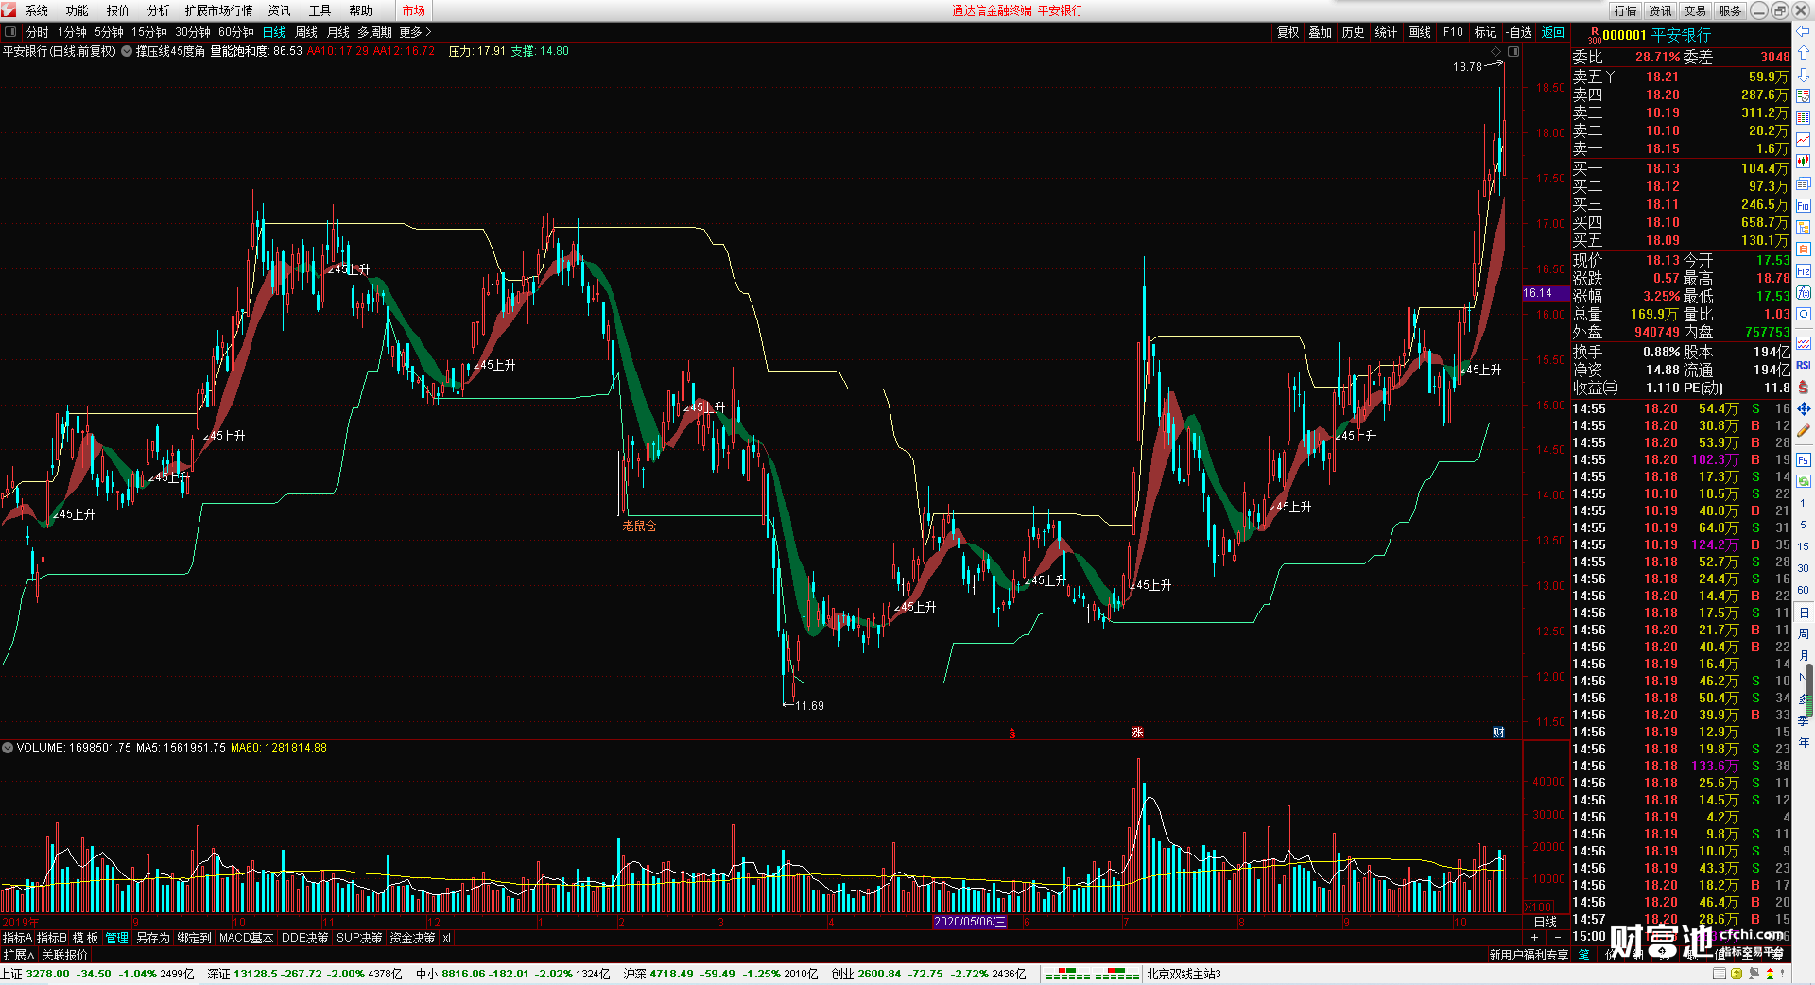Expand the 更多 periods dropdown

point(415,32)
